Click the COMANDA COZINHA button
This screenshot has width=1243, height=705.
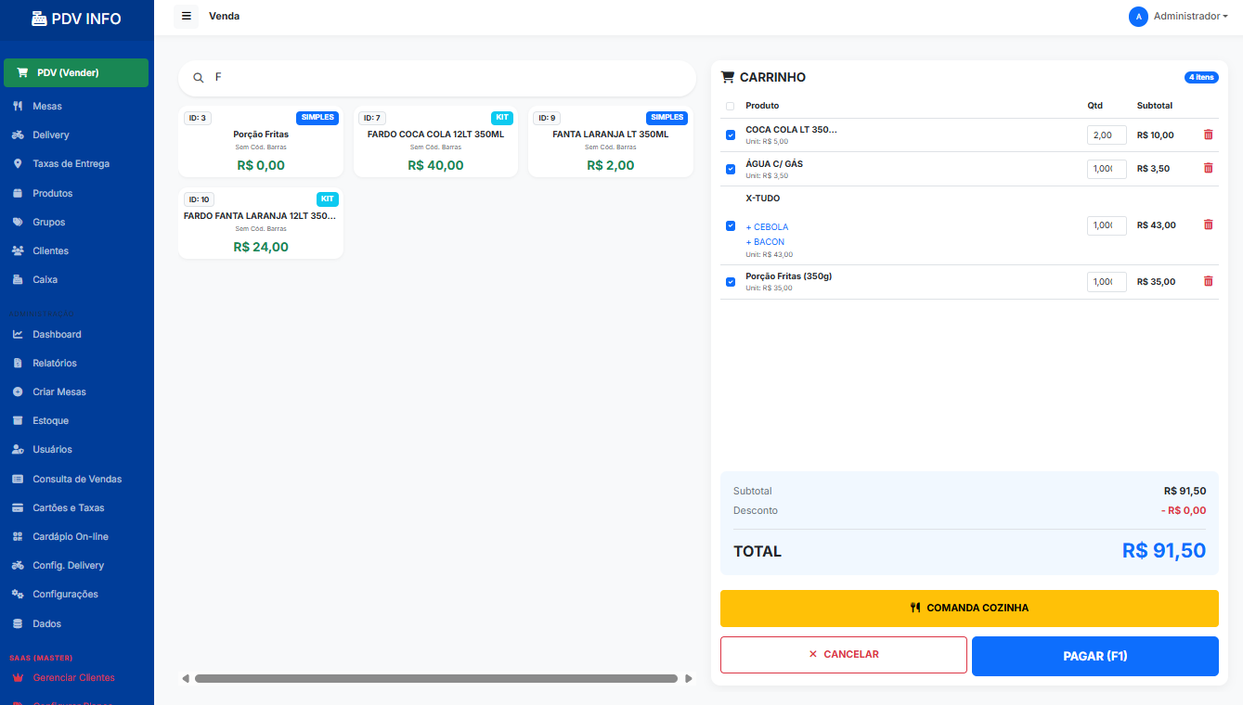[969, 609]
